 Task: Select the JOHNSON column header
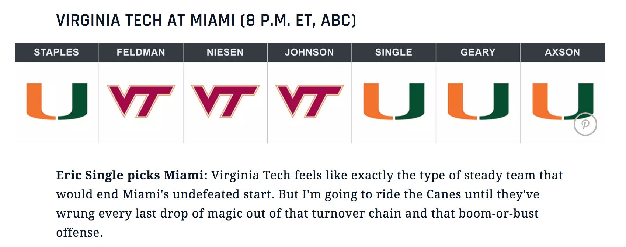tap(309, 53)
